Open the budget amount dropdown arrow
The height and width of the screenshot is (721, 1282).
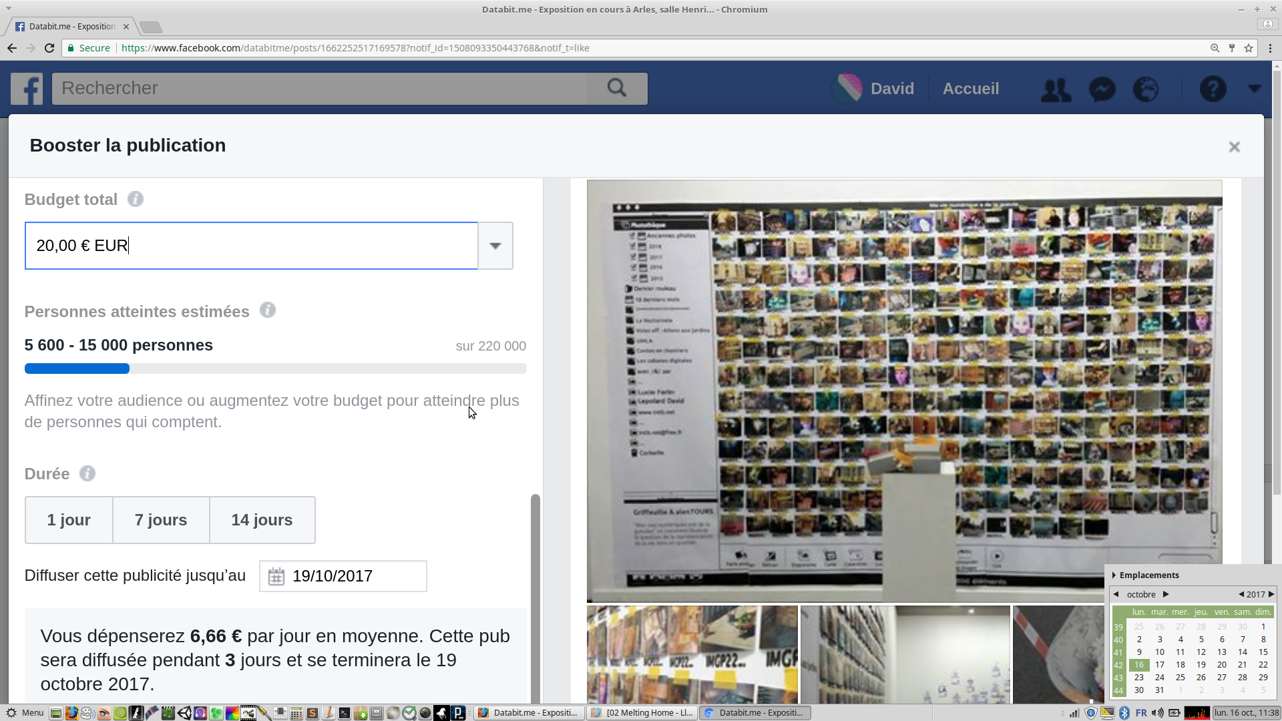click(495, 246)
